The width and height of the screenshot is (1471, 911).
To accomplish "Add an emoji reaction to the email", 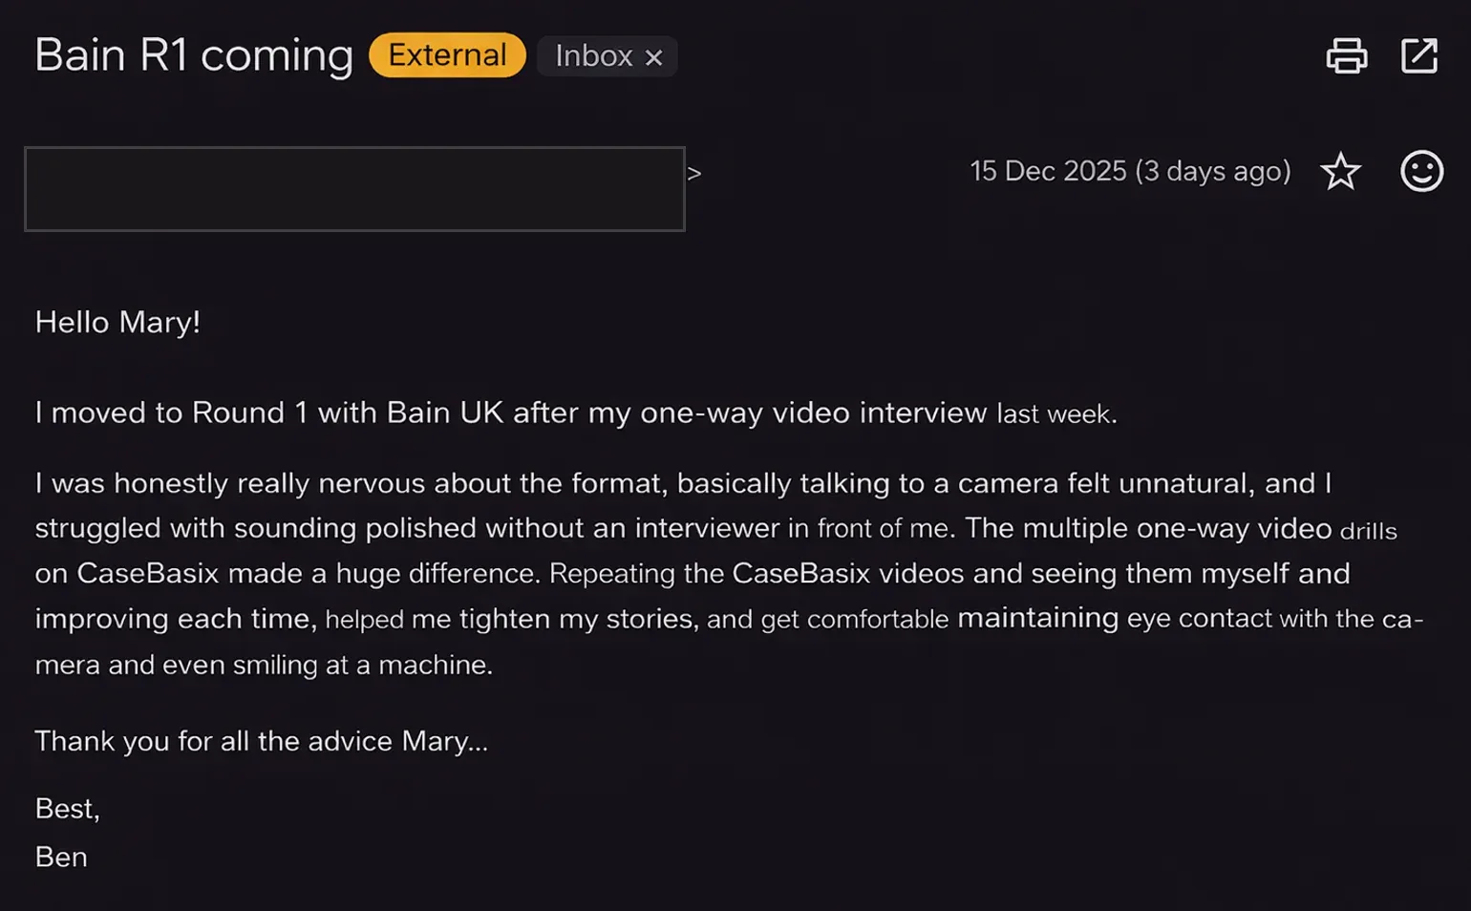I will tap(1421, 172).
